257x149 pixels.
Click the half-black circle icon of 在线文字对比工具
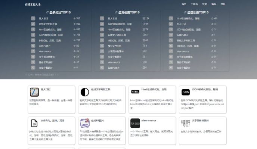[85, 92]
